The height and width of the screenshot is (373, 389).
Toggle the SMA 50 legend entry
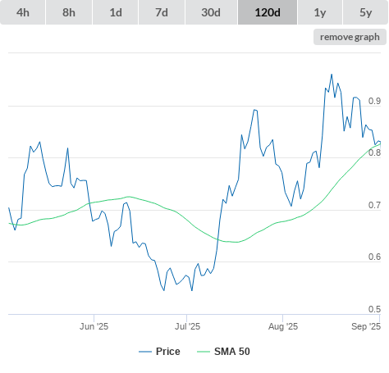tap(232, 352)
